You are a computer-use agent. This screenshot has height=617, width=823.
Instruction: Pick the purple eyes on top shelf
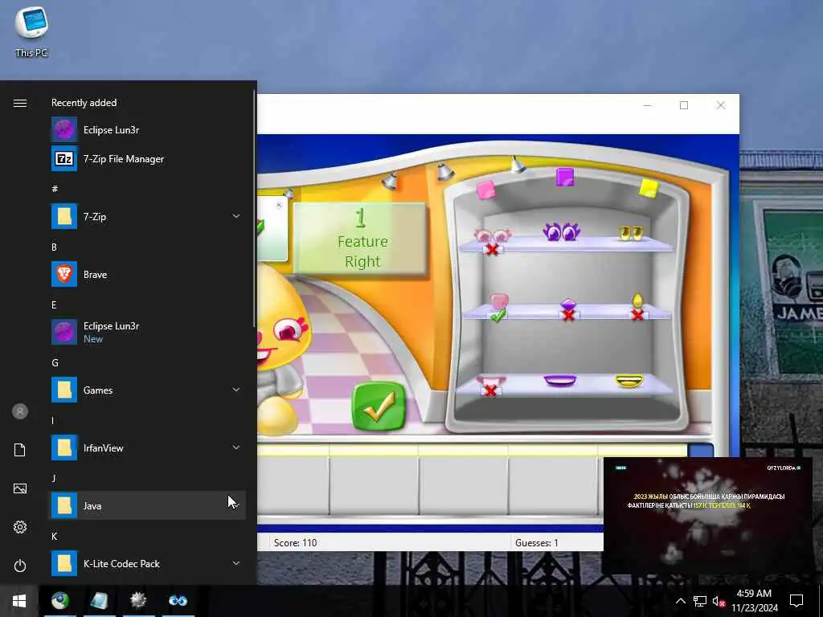point(561,231)
